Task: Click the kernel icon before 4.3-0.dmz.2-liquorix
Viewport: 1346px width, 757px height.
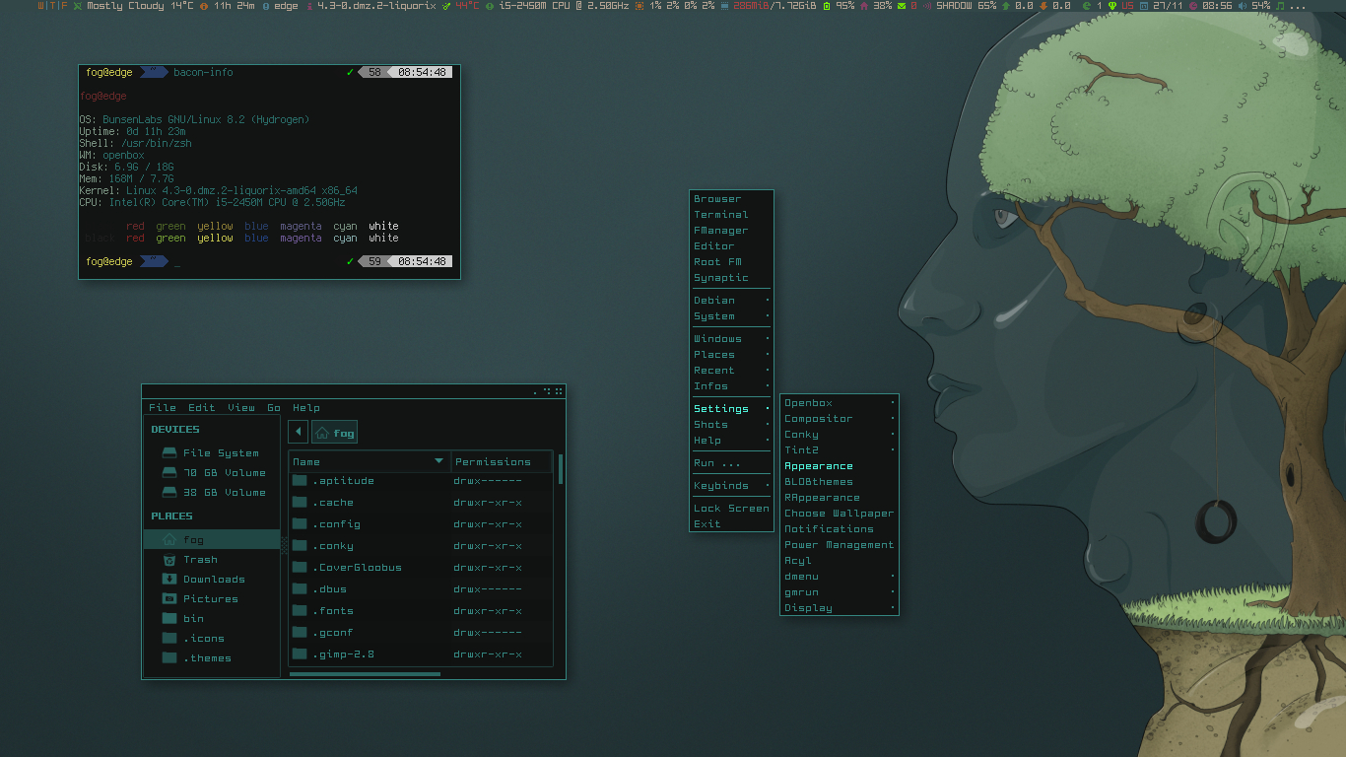Action: tap(309, 6)
